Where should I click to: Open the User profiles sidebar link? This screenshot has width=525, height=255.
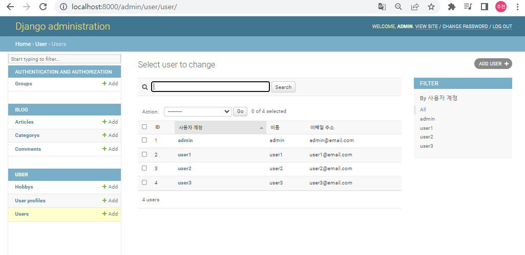tap(30, 200)
